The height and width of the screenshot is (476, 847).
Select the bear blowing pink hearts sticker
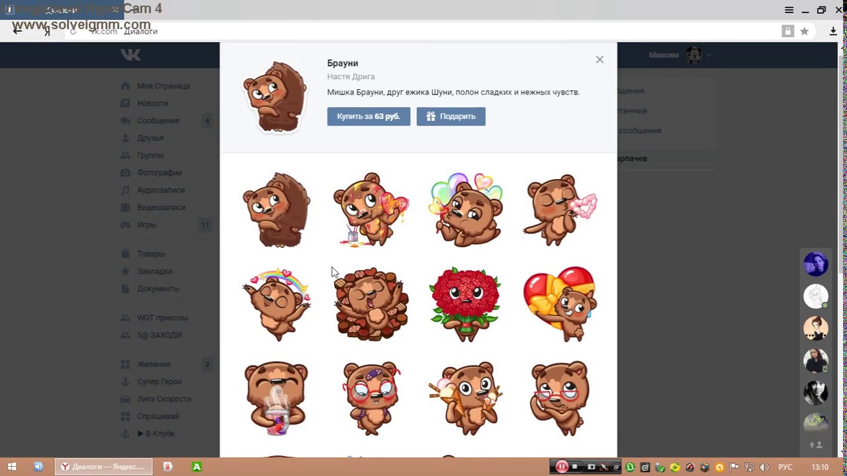(560, 210)
